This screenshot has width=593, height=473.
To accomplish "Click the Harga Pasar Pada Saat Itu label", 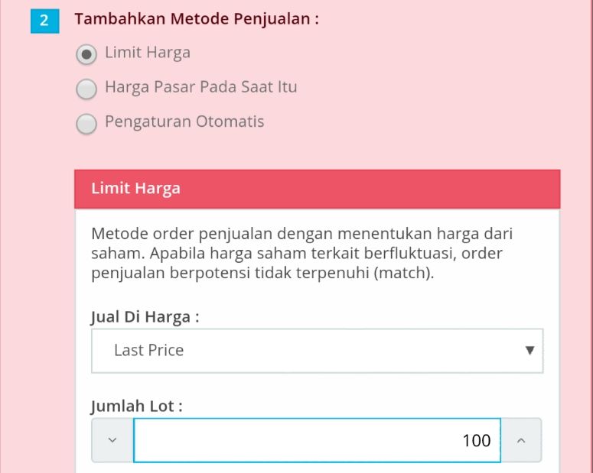I will [x=200, y=87].
